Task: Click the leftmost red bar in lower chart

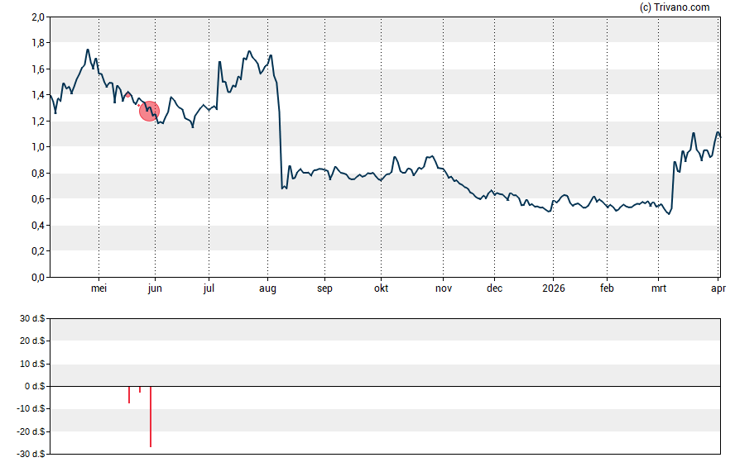Action: click(x=129, y=395)
